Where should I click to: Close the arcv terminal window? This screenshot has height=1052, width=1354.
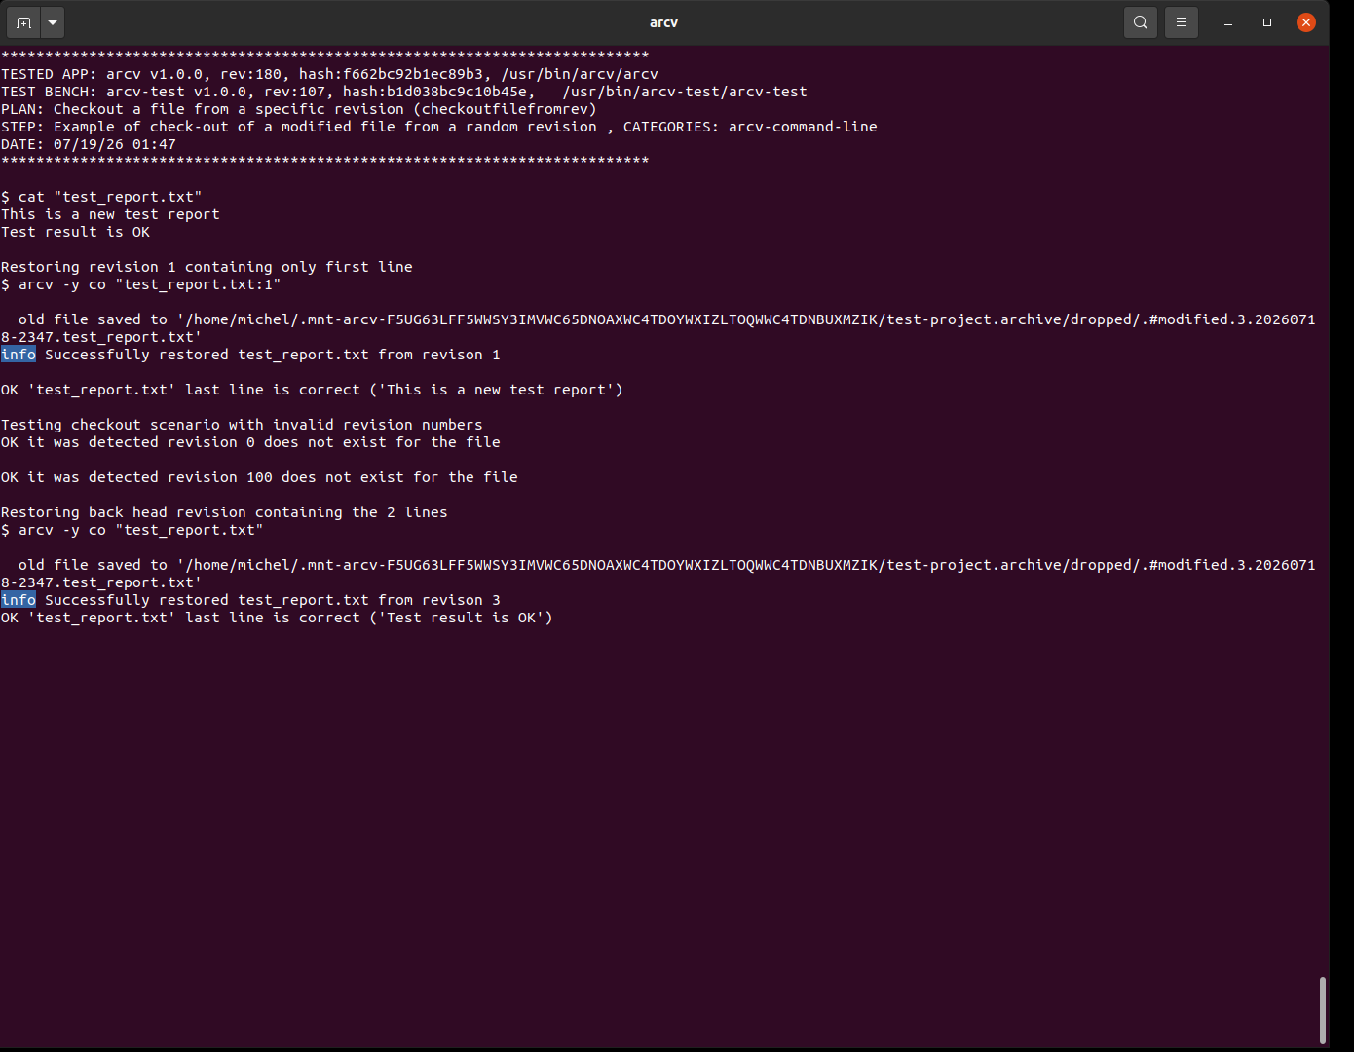point(1306,22)
